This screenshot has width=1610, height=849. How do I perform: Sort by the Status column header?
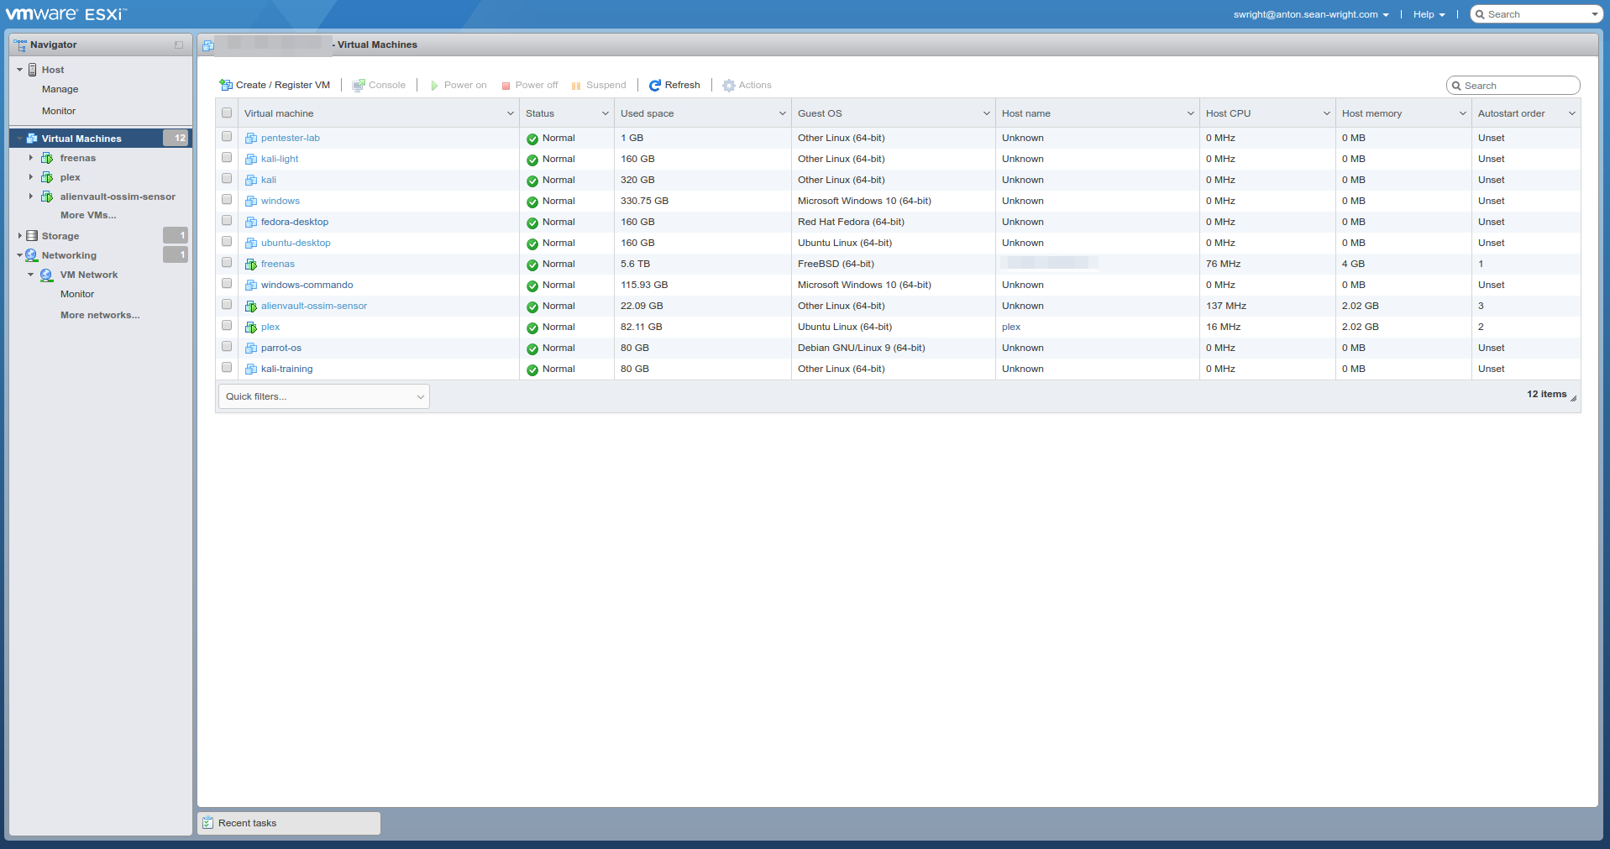(x=540, y=113)
